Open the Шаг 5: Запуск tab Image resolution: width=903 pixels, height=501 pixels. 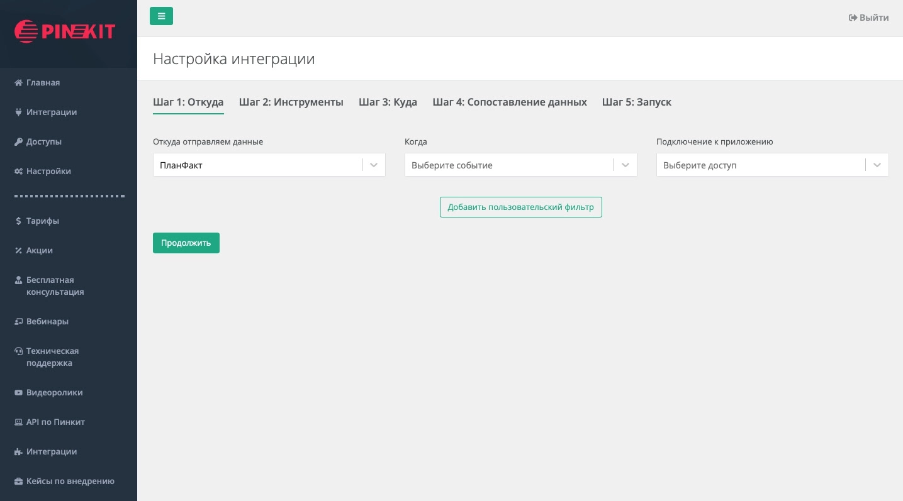(x=636, y=102)
